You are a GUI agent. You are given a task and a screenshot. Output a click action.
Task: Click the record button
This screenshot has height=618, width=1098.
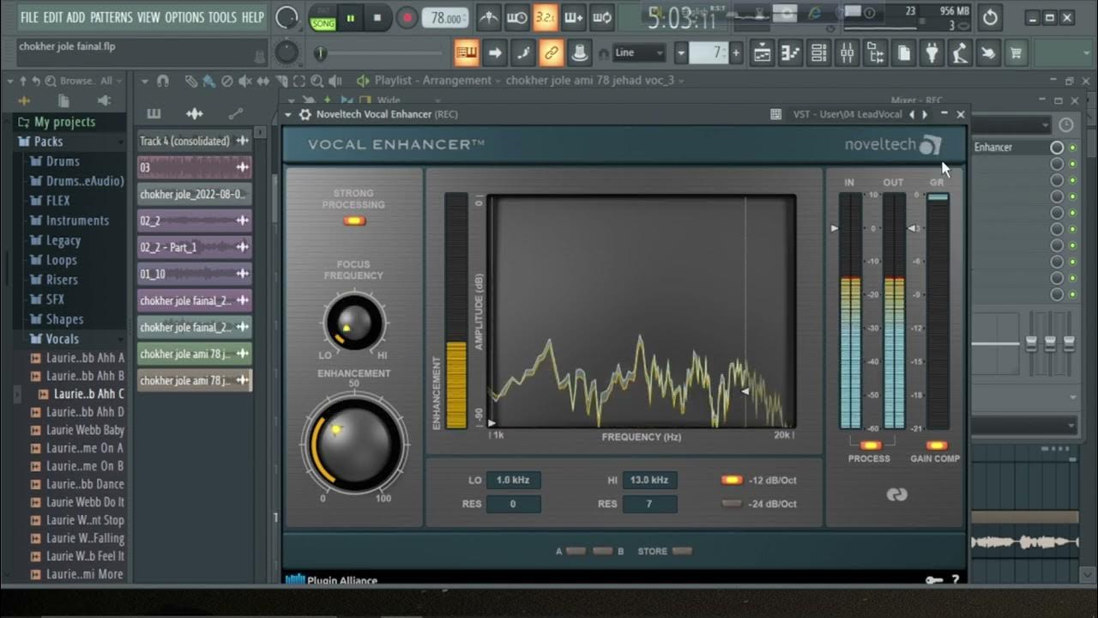[x=407, y=17]
